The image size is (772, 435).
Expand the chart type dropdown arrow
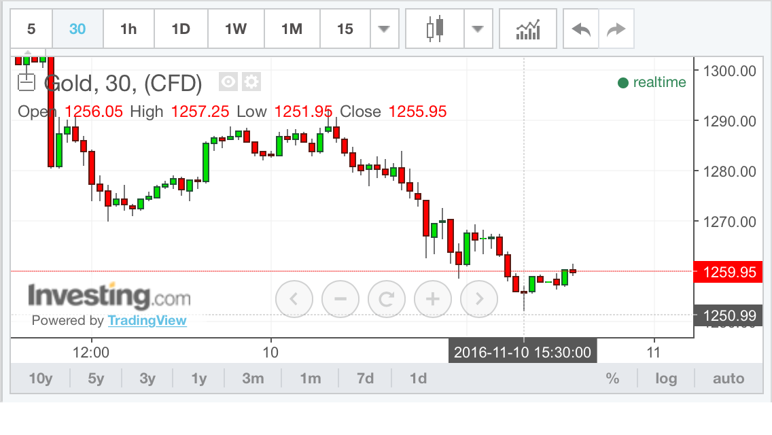point(478,29)
